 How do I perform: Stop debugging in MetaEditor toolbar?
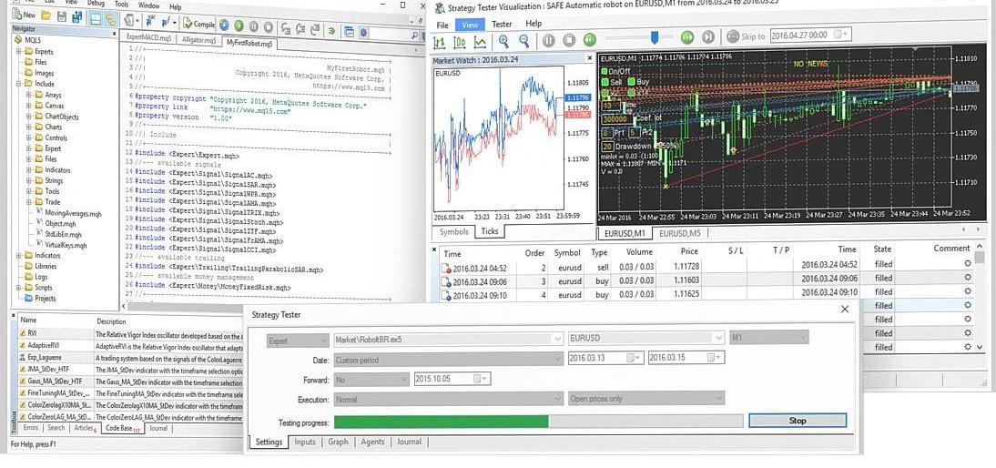(x=269, y=27)
